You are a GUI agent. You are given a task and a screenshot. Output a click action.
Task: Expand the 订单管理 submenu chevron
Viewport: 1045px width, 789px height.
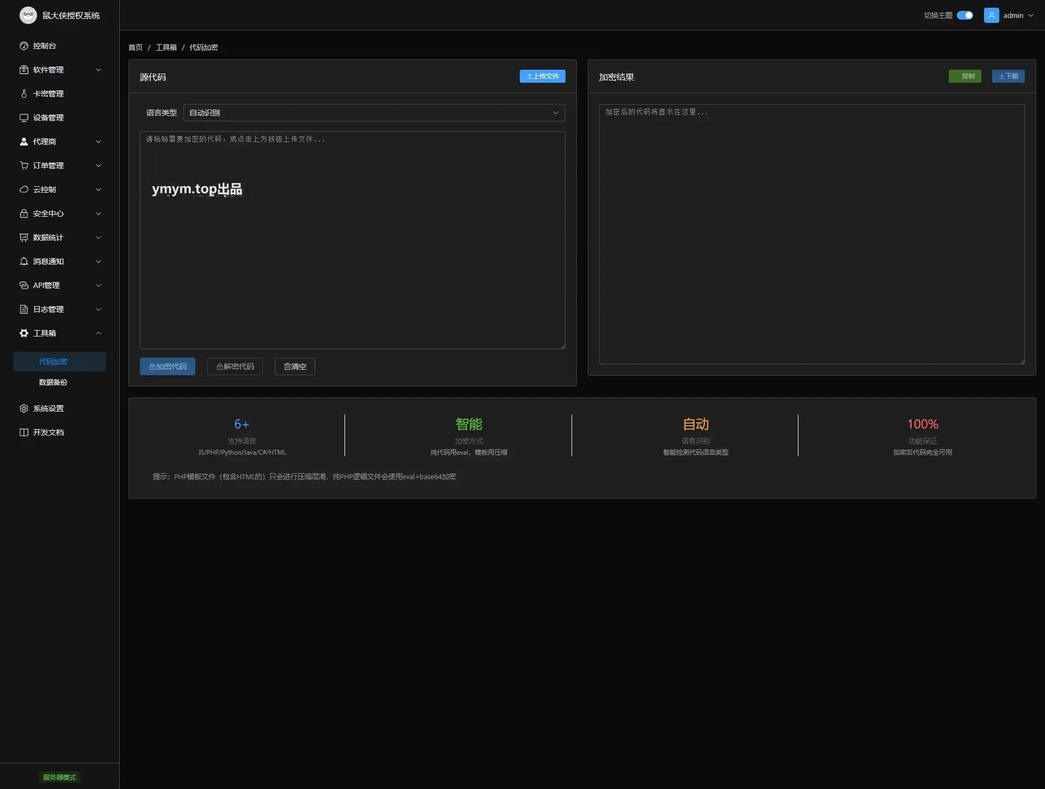[99, 166]
